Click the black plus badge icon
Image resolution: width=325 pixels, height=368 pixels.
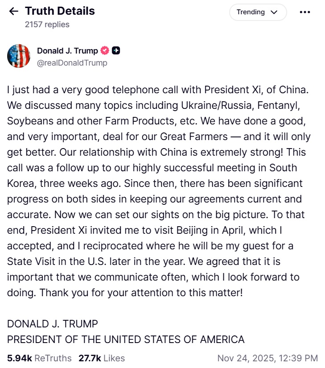coord(116,51)
